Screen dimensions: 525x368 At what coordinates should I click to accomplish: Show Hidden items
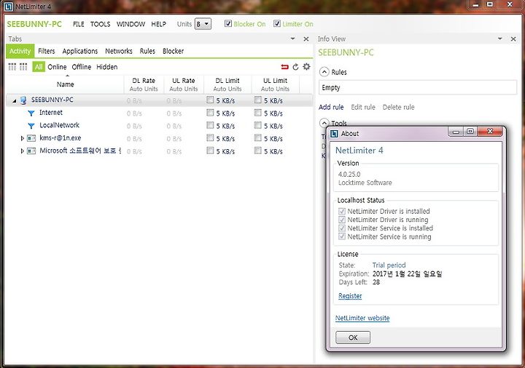tap(106, 67)
